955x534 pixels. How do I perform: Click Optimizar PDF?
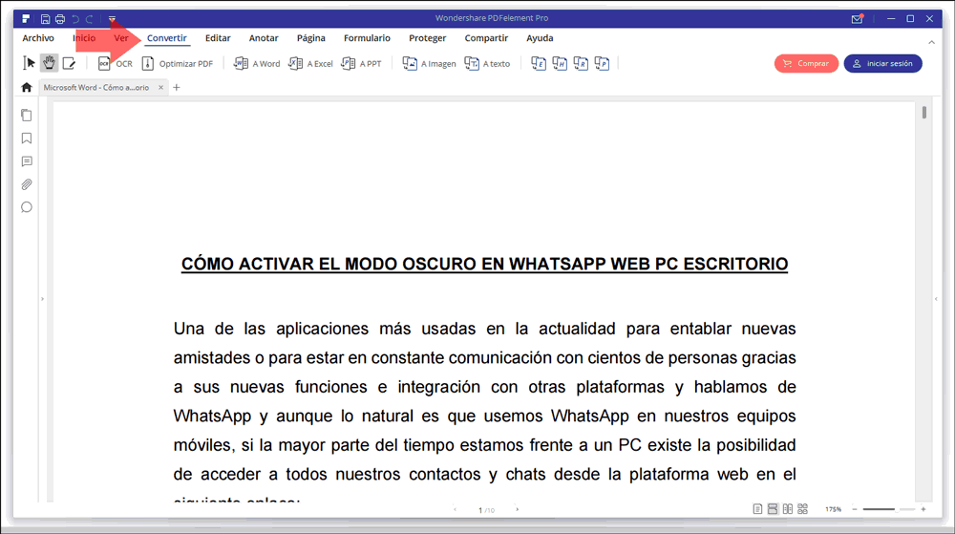tap(178, 63)
